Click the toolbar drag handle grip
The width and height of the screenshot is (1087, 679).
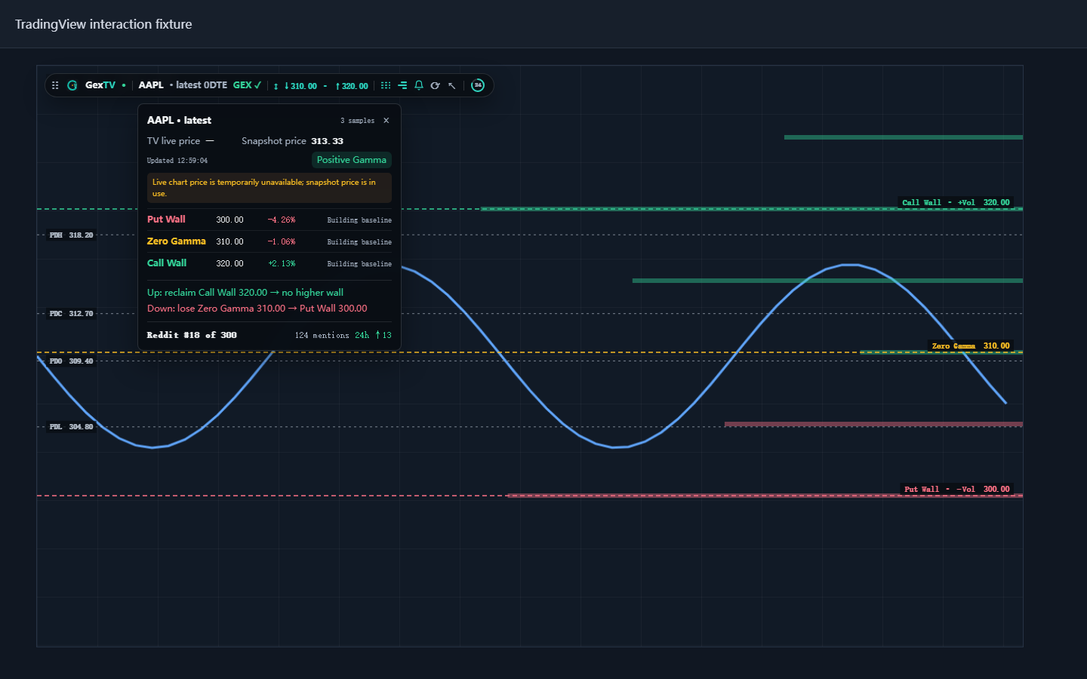[55, 85]
